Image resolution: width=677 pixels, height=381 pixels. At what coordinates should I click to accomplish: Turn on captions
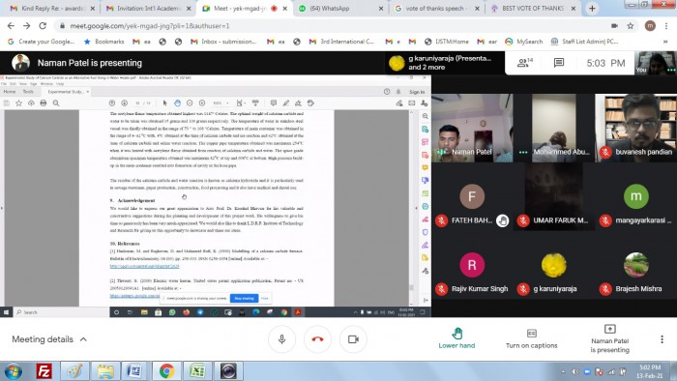[x=532, y=338]
